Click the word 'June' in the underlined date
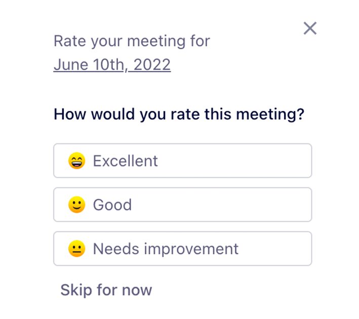 pyautogui.click(x=71, y=65)
